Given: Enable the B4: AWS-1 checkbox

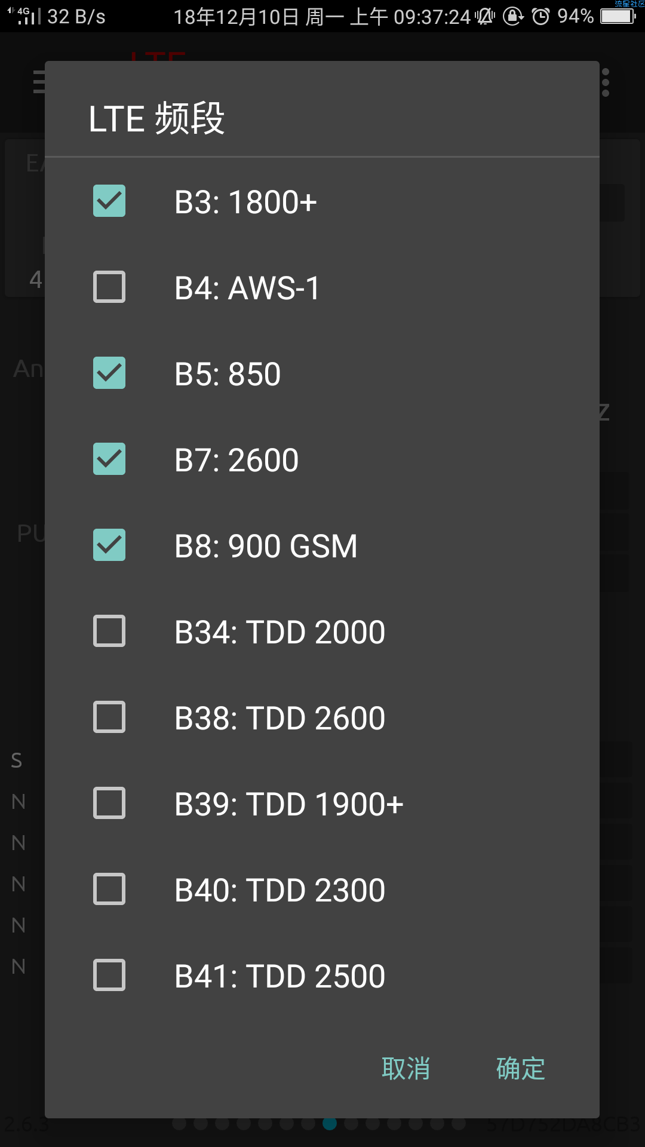Looking at the screenshot, I should click(109, 287).
